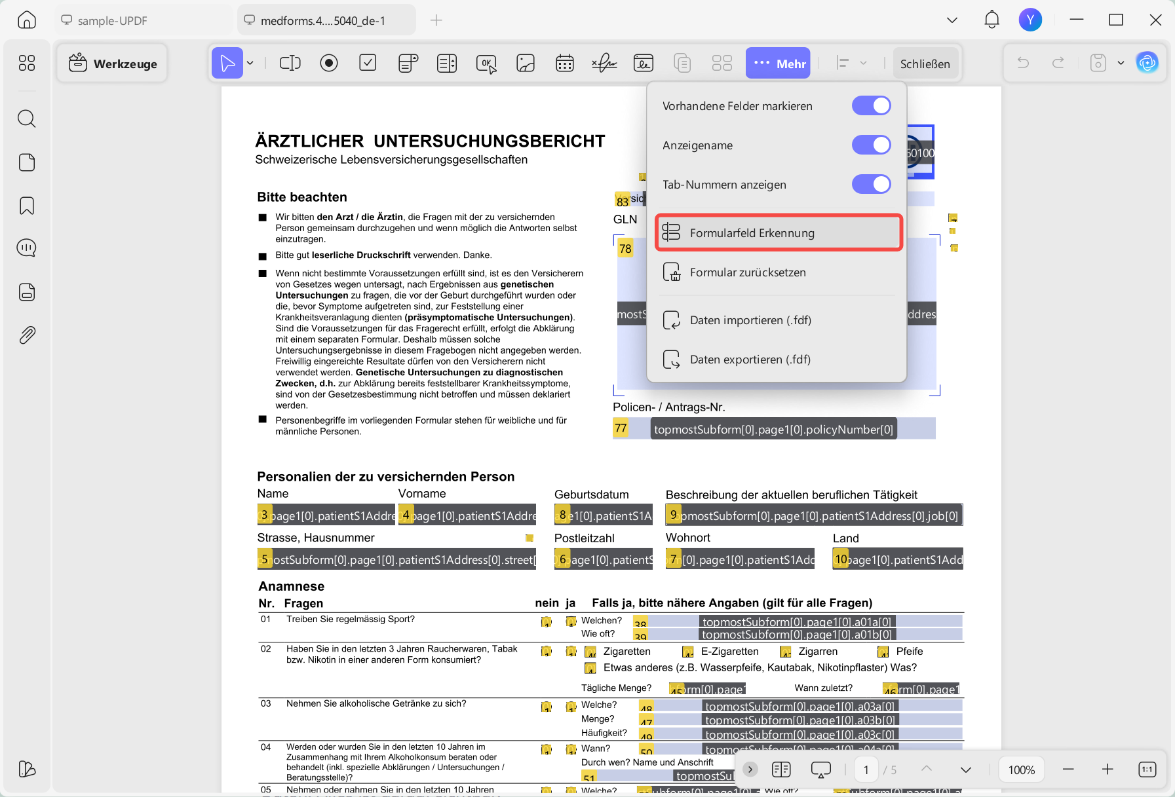Select the policyNumber form field
This screenshot has width=1175, height=797.
click(774, 429)
